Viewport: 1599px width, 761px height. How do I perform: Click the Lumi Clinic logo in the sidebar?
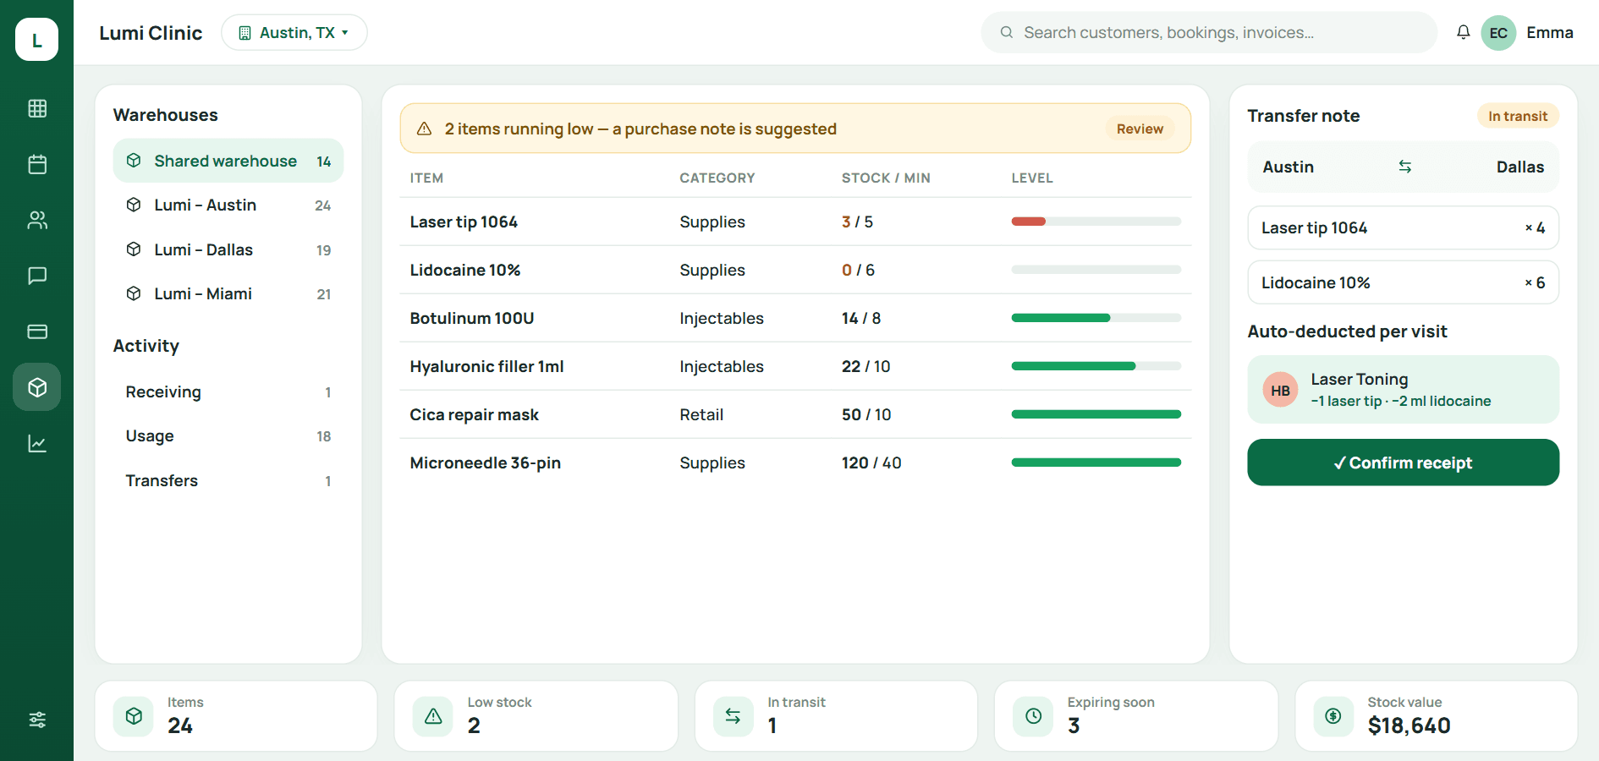pyautogui.click(x=36, y=39)
